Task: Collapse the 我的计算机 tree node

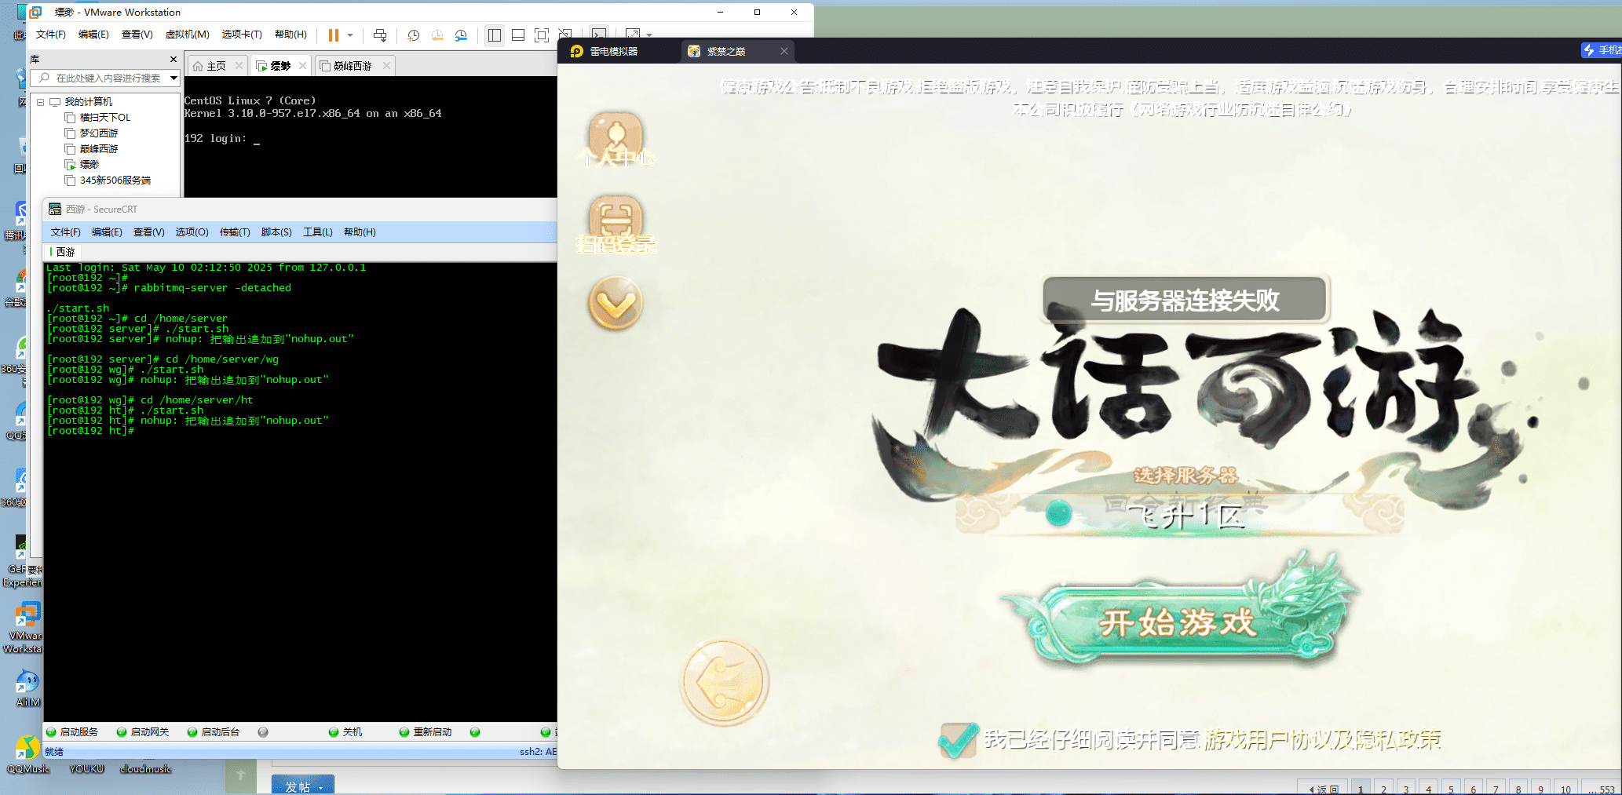Action: [x=41, y=102]
